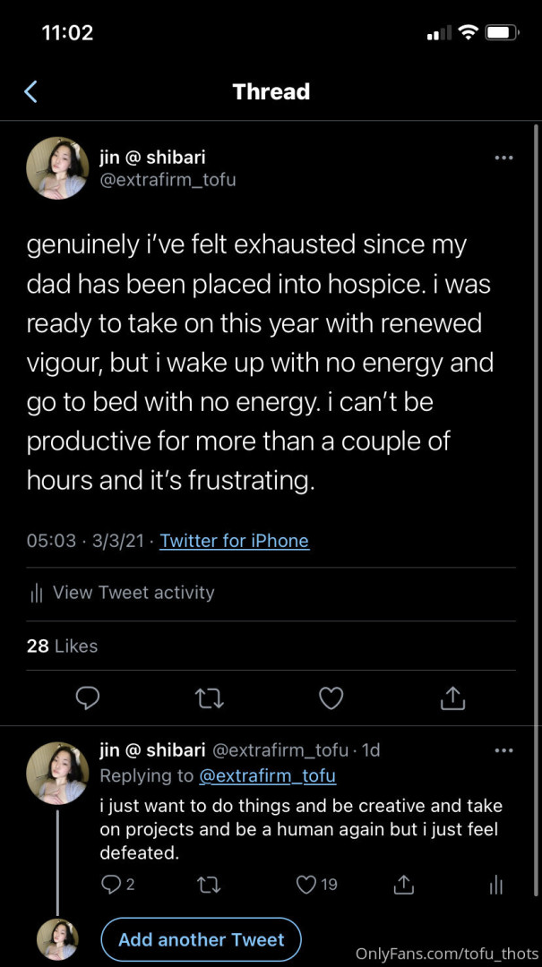542x967 pixels.
Task: Share the main tweet
Action: pos(453,697)
